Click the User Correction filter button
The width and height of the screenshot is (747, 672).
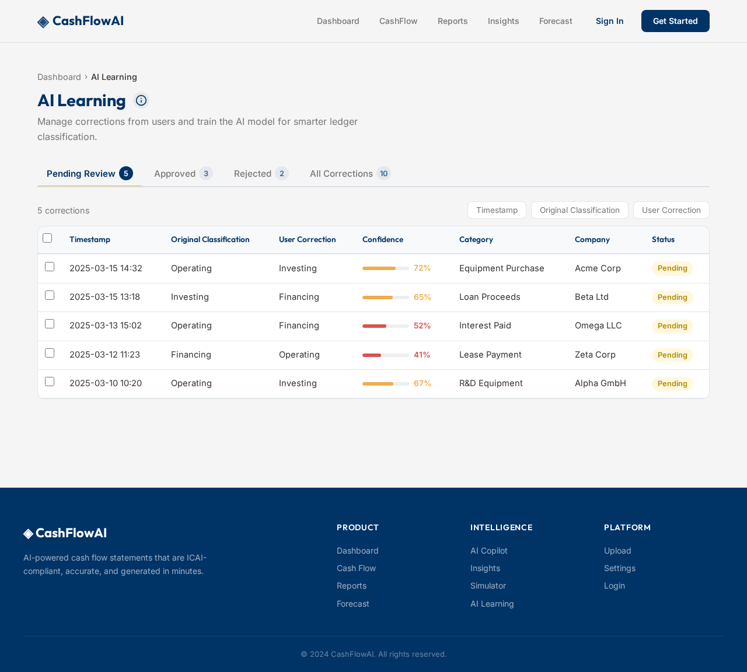pyautogui.click(x=671, y=210)
